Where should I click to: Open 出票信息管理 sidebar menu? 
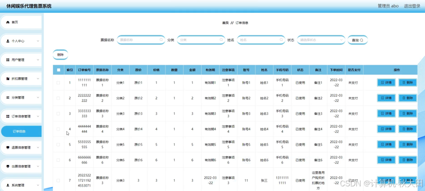pos(22,167)
